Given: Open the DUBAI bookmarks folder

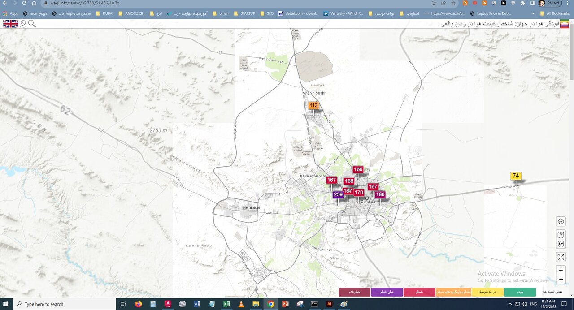Looking at the screenshot, I should pyautogui.click(x=104, y=13).
